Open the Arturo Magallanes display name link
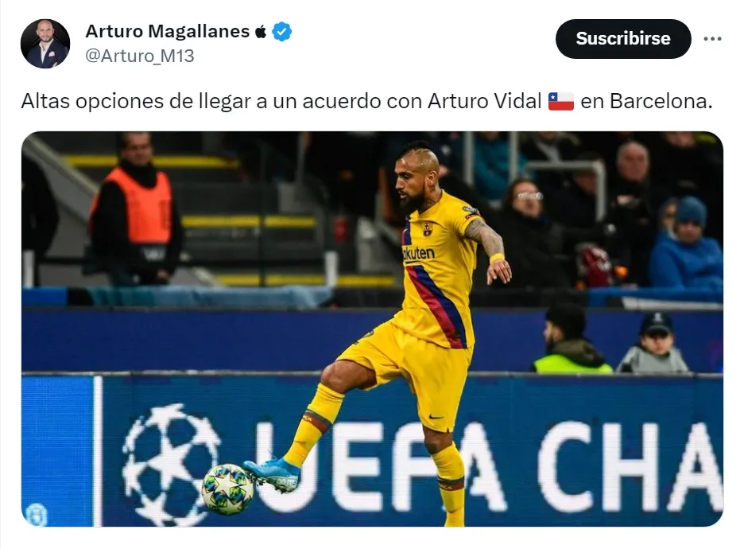Image resolution: width=744 pixels, height=549 pixels. pos(168,31)
